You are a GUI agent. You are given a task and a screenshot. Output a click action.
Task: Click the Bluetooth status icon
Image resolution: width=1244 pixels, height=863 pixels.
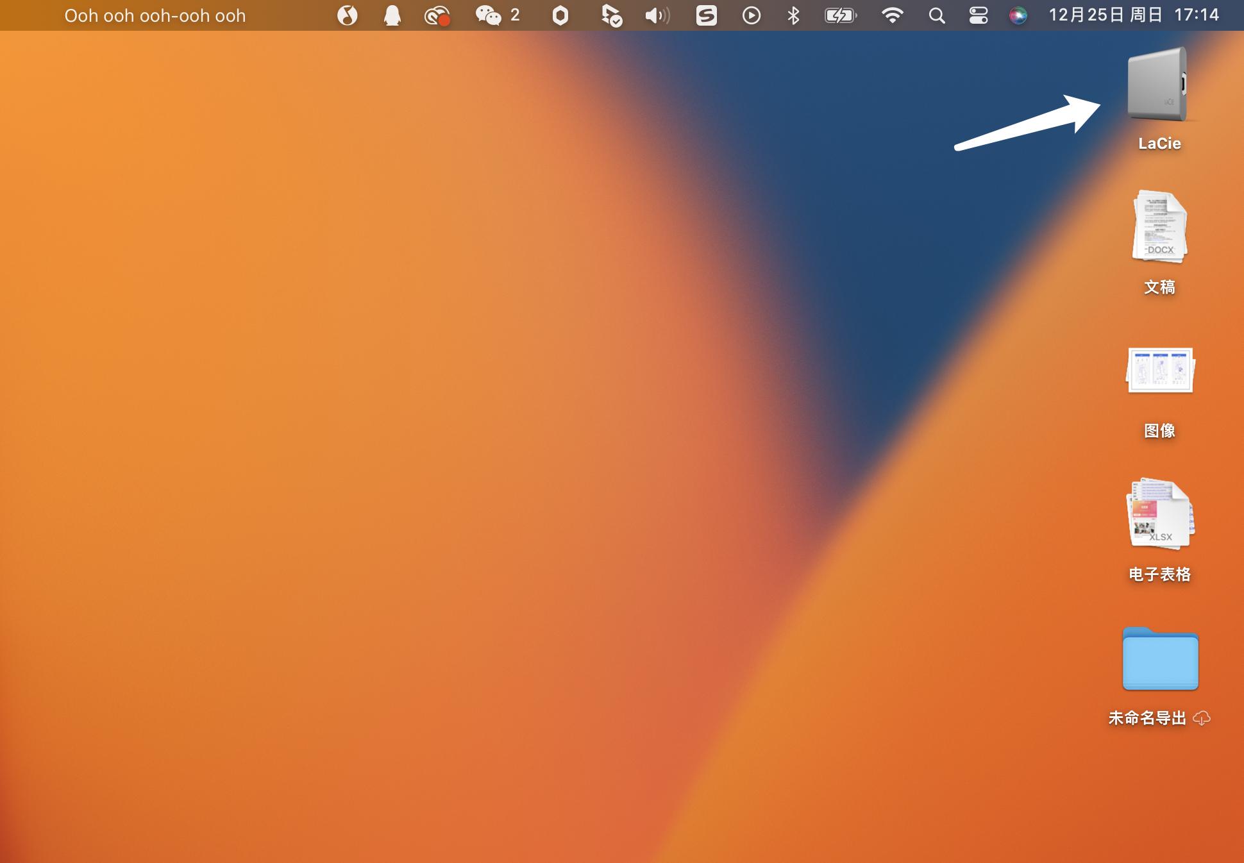click(x=793, y=15)
